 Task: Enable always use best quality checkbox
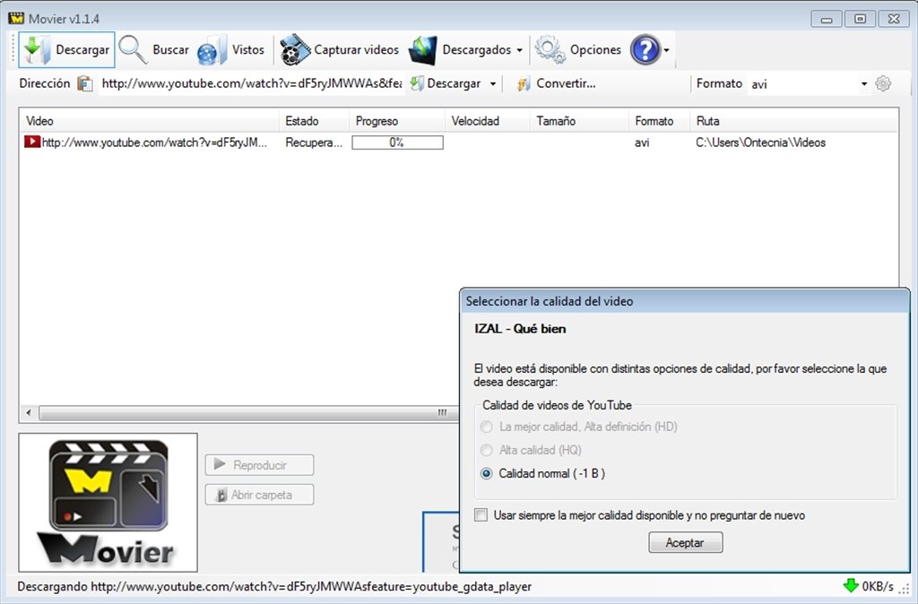click(481, 515)
